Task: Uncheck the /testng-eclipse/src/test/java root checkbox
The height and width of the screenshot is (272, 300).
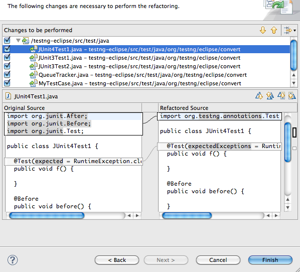Action: click(x=7, y=40)
